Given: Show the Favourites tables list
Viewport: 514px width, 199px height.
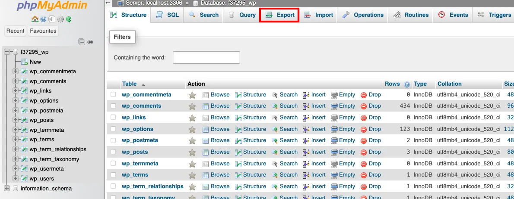Looking at the screenshot, I should pyautogui.click(x=43, y=31).
